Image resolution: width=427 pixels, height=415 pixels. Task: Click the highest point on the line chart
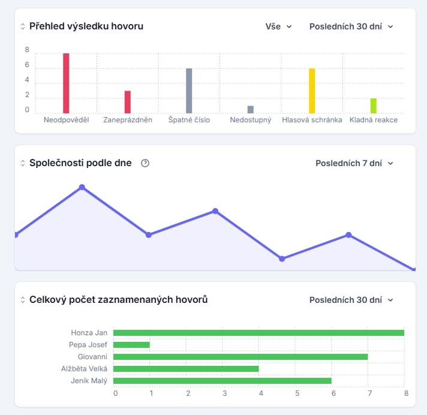click(82, 187)
